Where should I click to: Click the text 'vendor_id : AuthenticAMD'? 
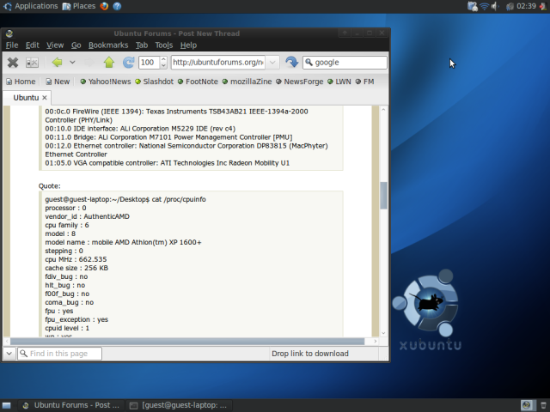tap(87, 216)
